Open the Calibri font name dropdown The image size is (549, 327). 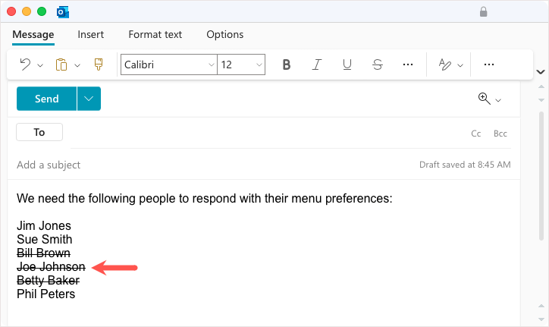[211, 65]
